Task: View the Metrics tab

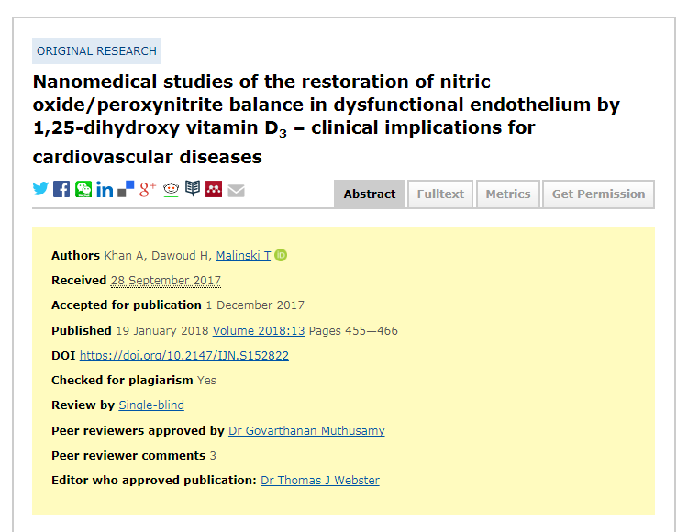Action: [508, 194]
